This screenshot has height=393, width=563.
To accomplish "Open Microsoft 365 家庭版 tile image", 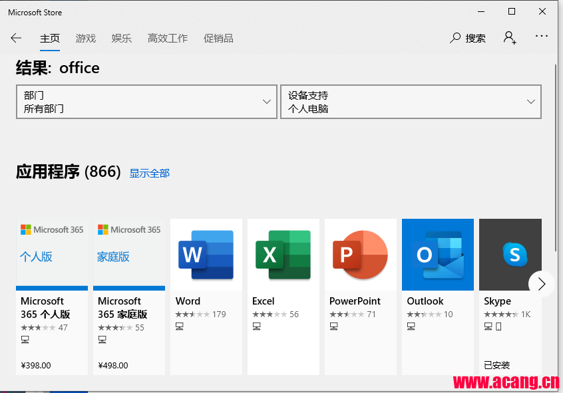I will pyautogui.click(x=129, y=255).
